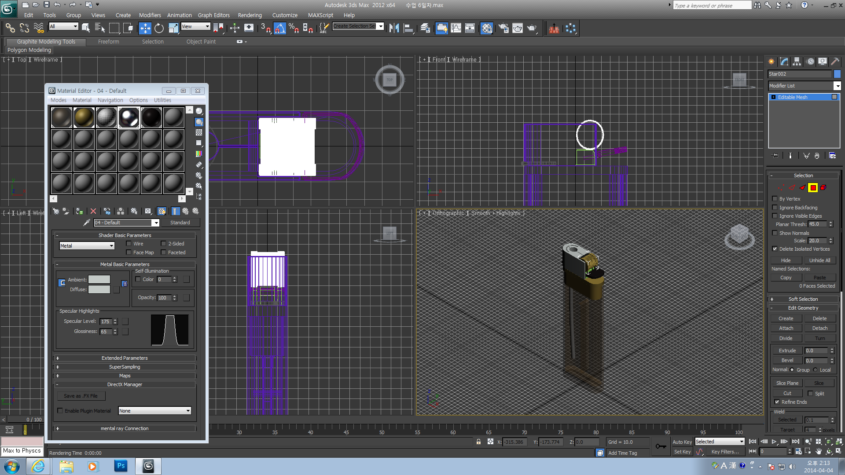Click the Diffuse color swatch
845x475 pixels.
pyautogui.click(x=99, y=289)
